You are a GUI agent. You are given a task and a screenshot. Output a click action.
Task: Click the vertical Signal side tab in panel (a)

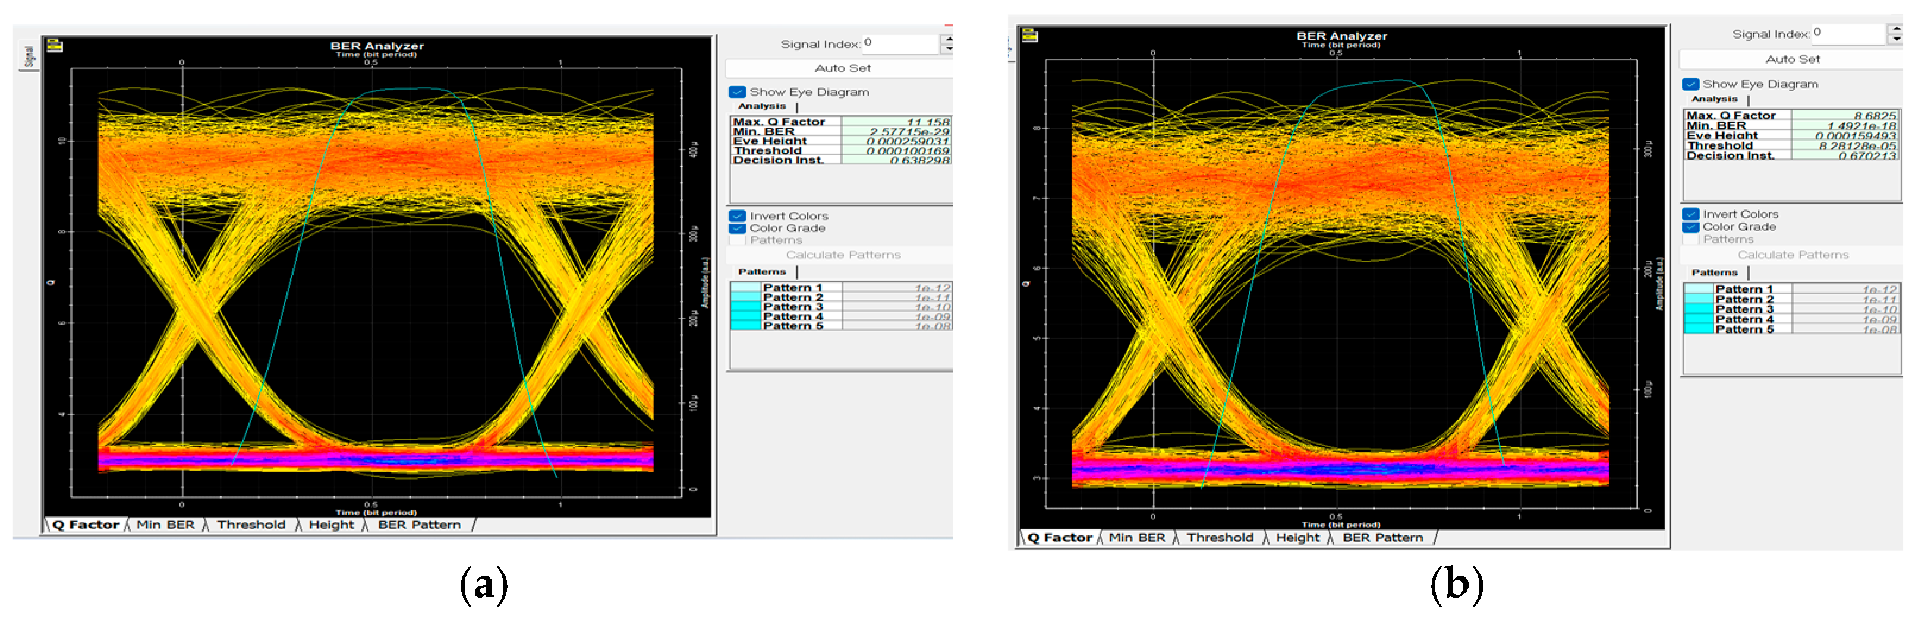click(29, 56)
